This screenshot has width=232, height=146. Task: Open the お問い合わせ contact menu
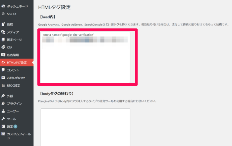pos(17,78)
